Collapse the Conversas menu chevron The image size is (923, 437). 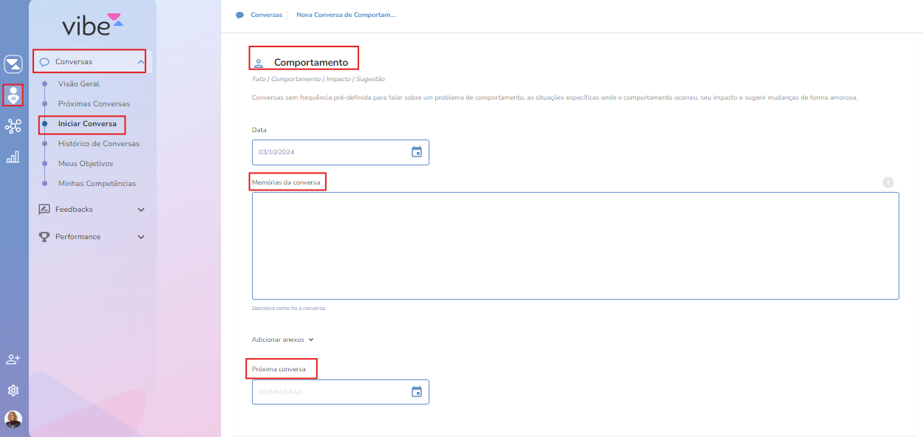tap(141, 62)
